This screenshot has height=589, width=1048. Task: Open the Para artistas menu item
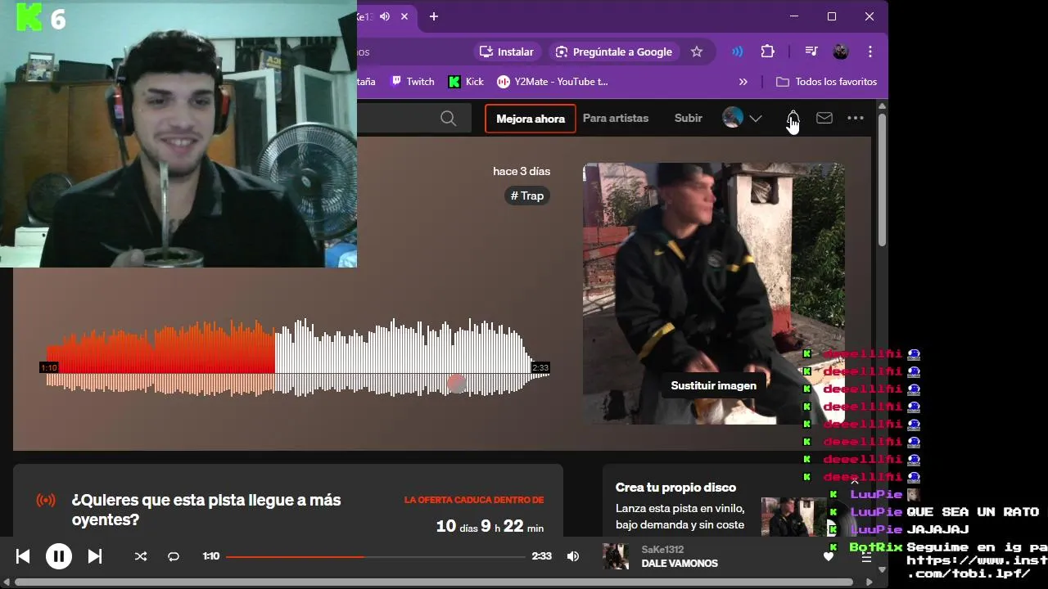[616, 119]
